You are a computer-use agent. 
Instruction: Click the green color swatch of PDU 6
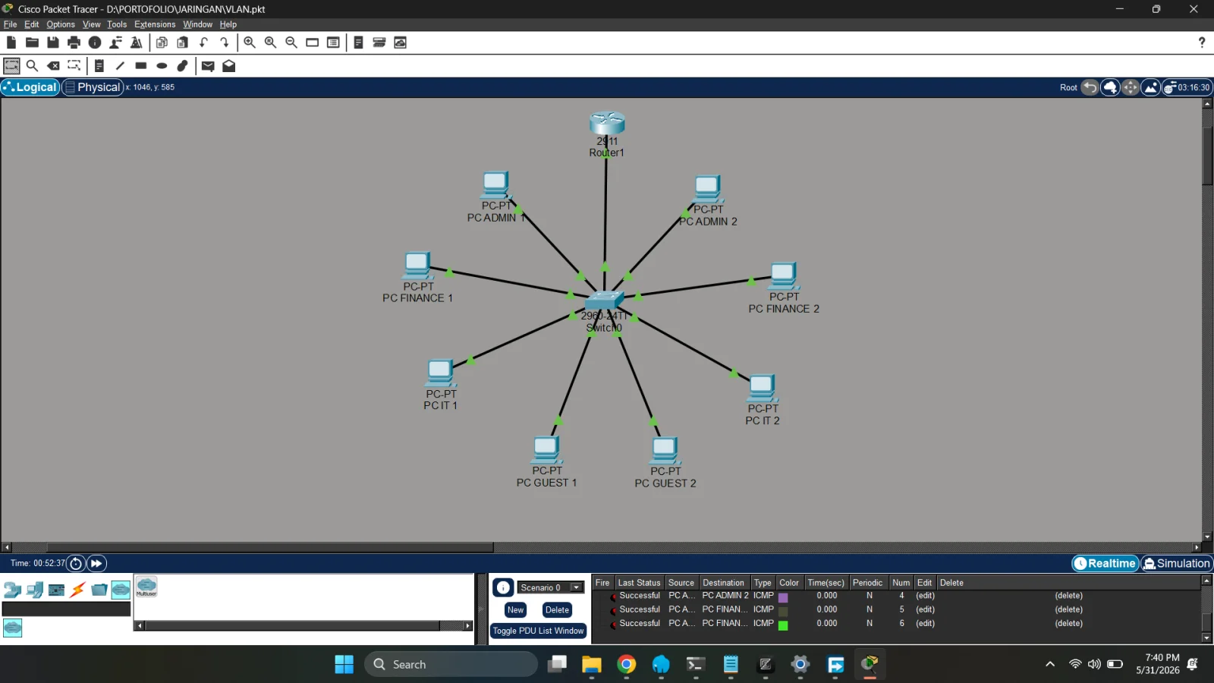[x=783, y=625]
